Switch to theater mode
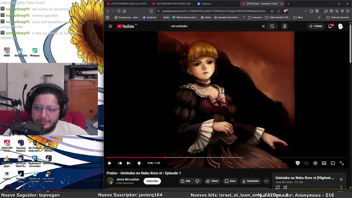The image size is (352, 198). [x=324, y=163]
